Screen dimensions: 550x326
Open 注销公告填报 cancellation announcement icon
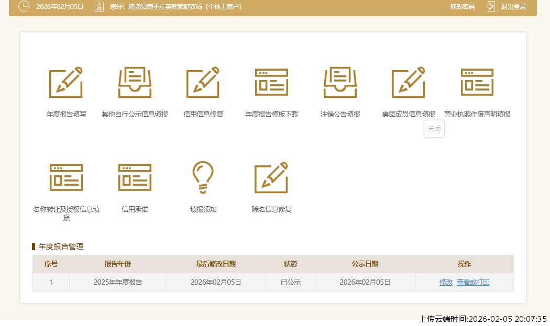coord(340,82)
